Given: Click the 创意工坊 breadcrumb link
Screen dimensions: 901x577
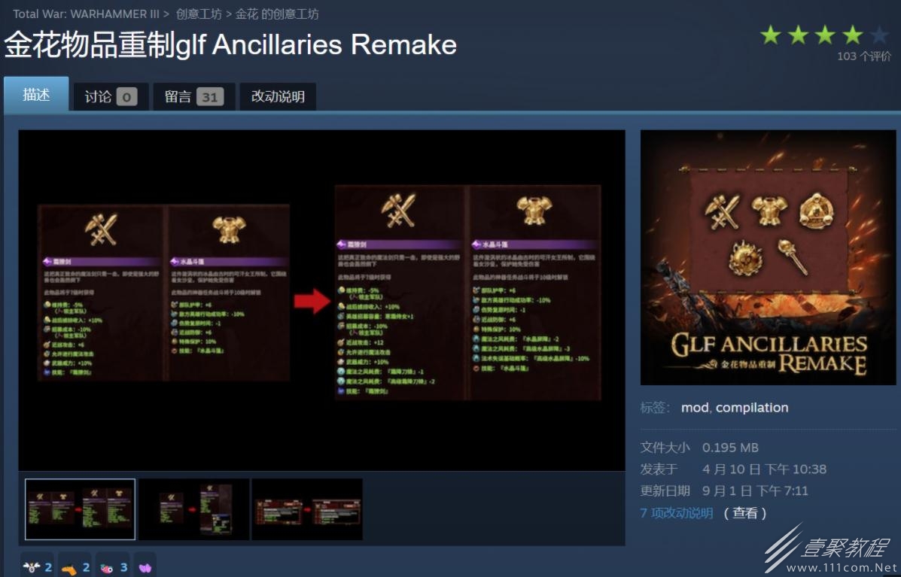Looking at the screenshot, I should coord(199,14).
